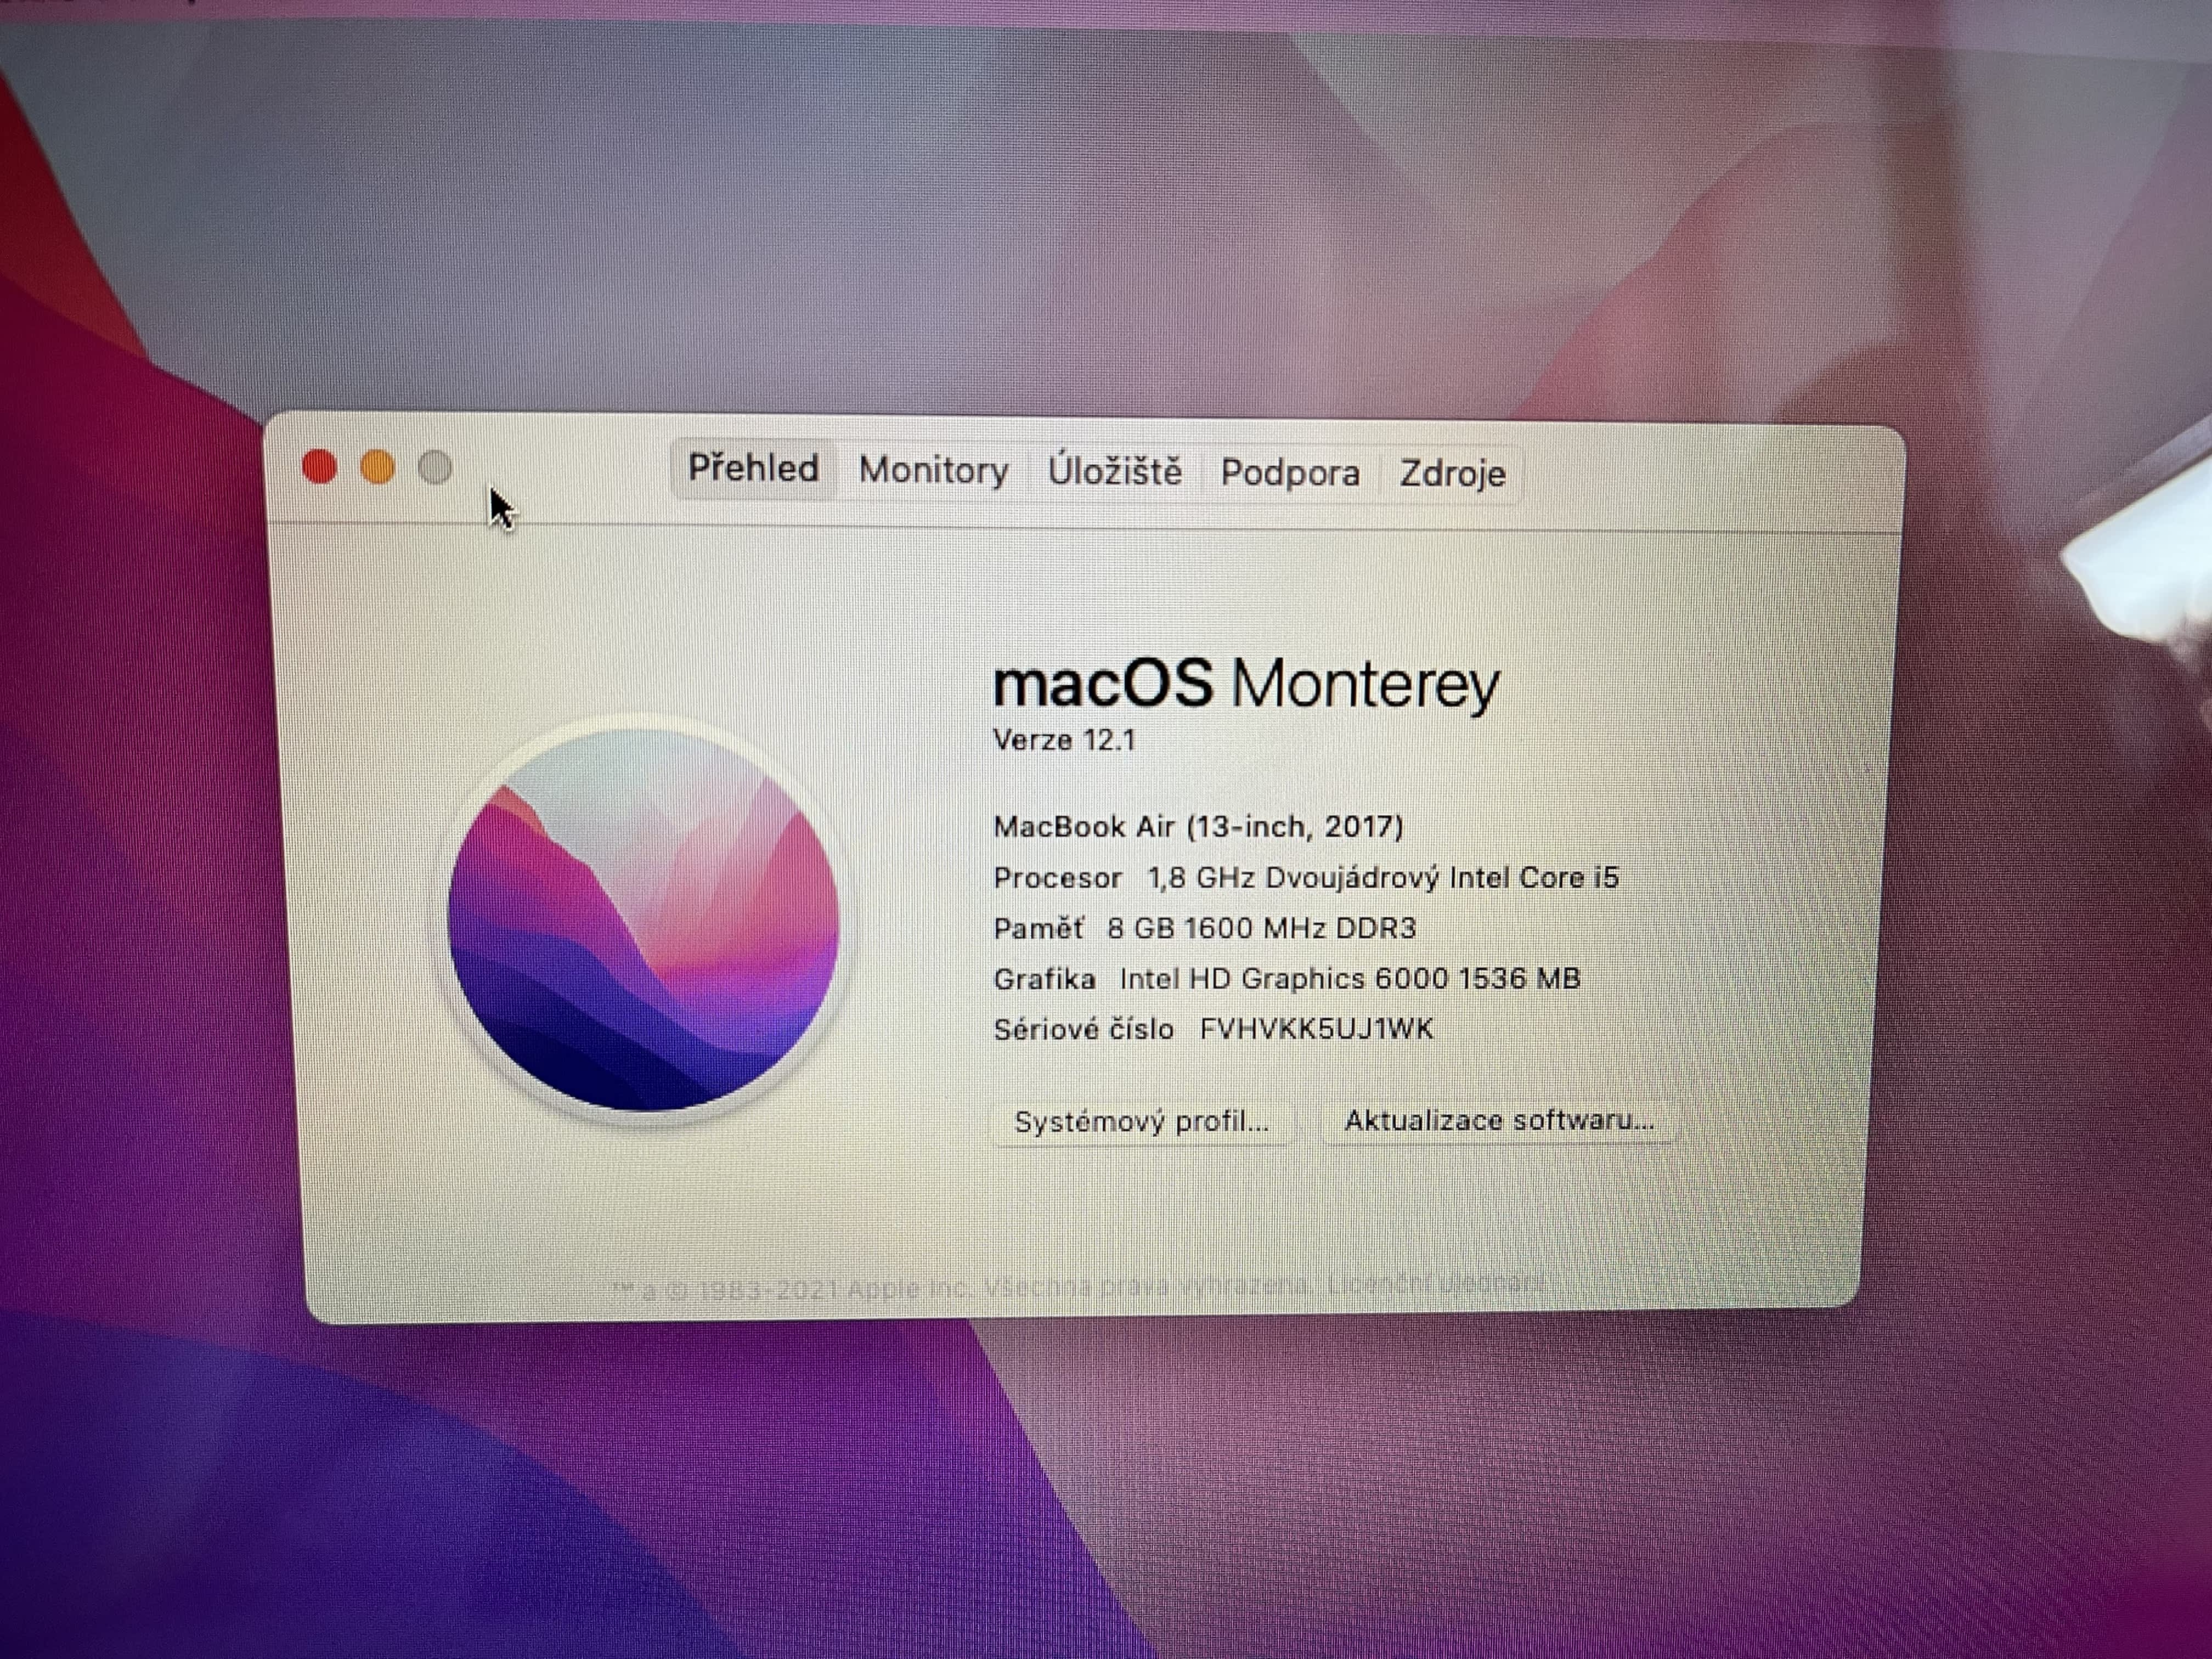This screenshot has width=2212, height=1659.
Task: Minimize window with the yellow button
Action: pos(377,467)
